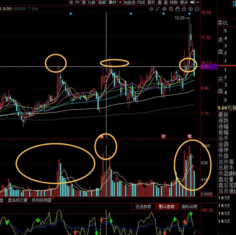Toggle the eye visibility icon
This screenshot has height=235, width=236.
[164, 9]
